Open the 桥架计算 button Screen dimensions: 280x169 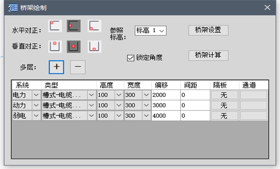pos(208,56)
